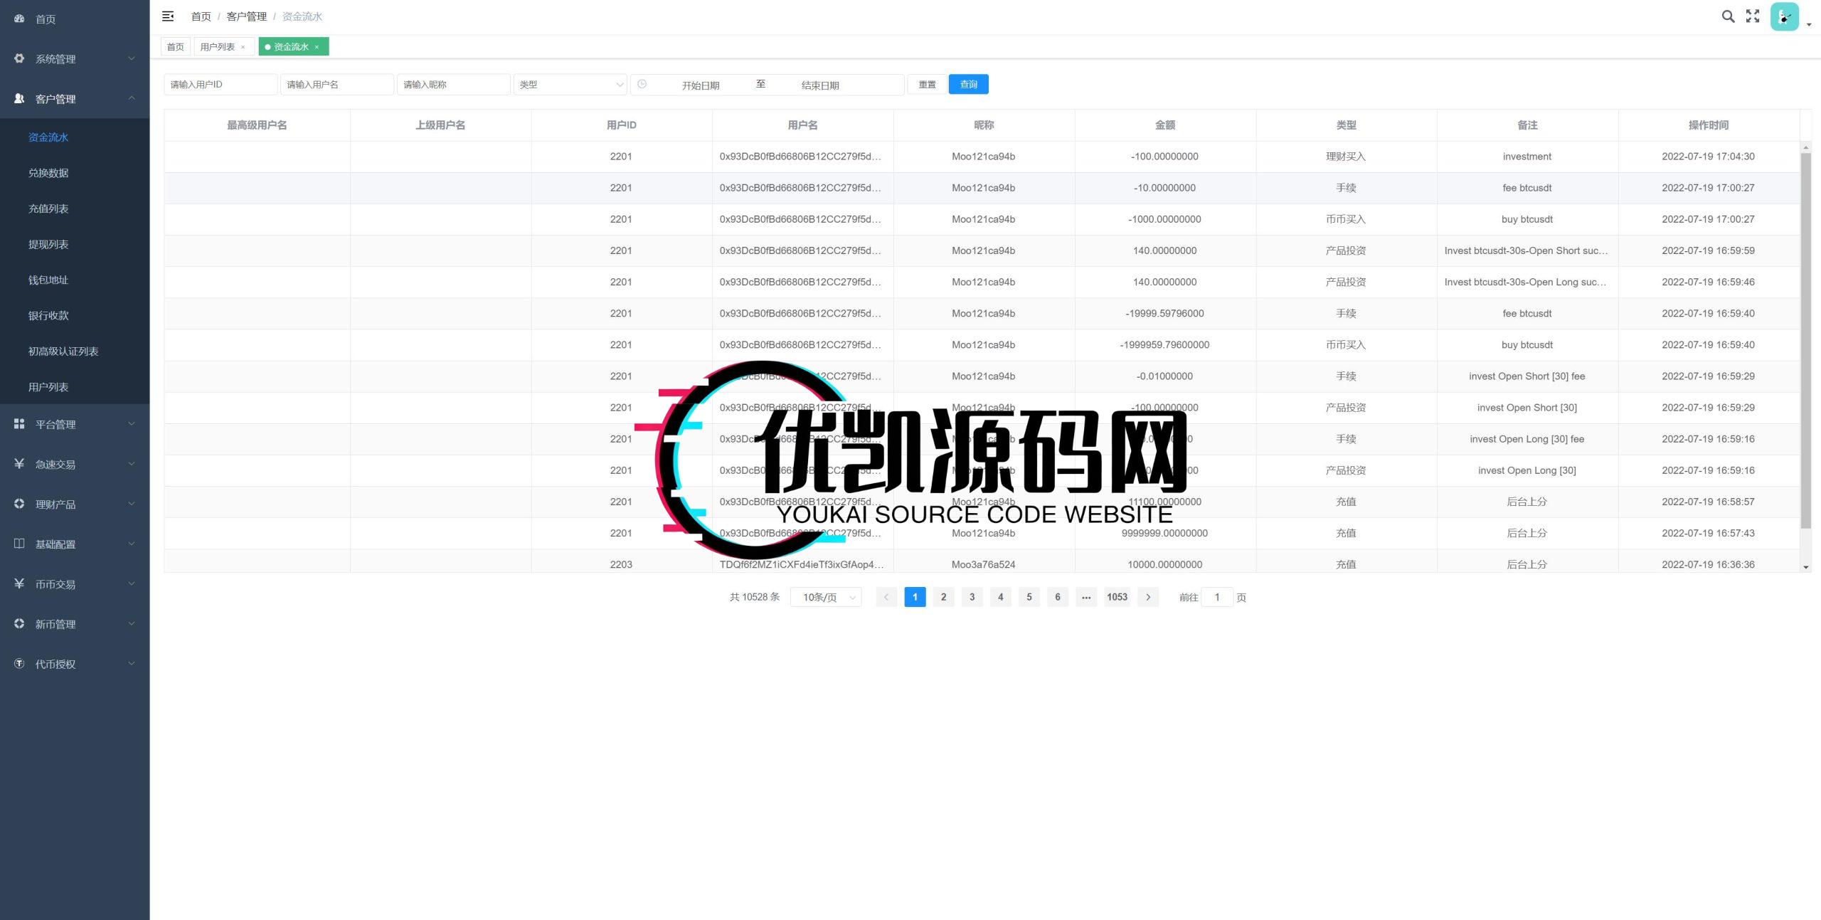Select the 系统管理 gear icon in sidebar
The image size is (1821, 920).
point(19,58)
